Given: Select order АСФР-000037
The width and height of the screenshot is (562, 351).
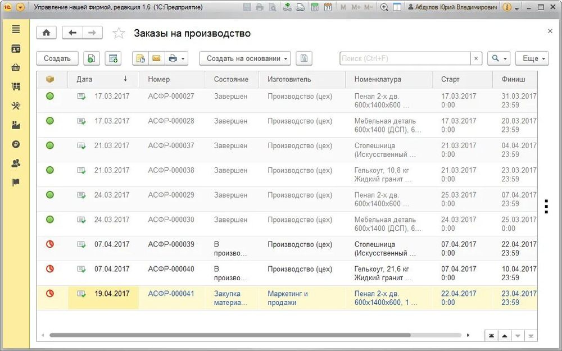Looking at the screenshot, I should pos(287,150).
